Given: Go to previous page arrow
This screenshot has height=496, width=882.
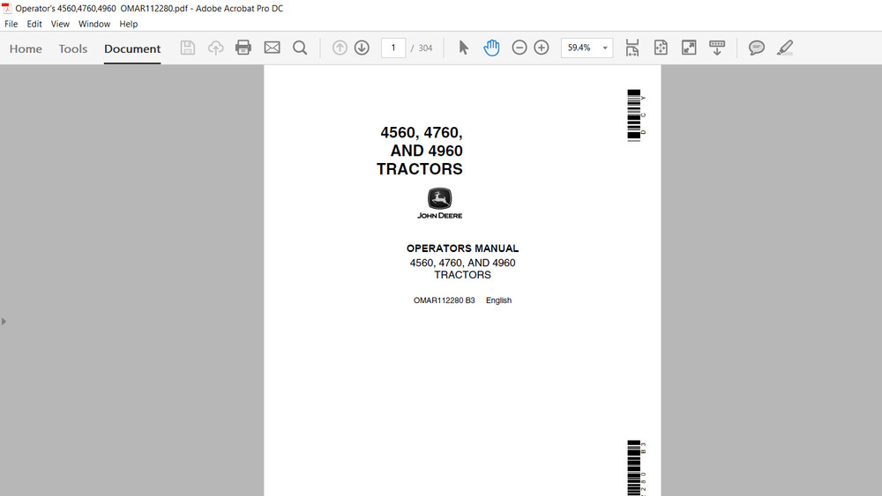Looking at the screenshot, I should [340, 48].
